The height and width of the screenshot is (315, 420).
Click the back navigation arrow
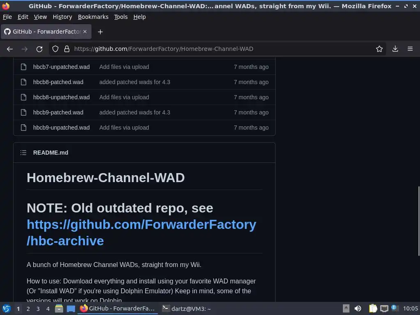point(10,49)
